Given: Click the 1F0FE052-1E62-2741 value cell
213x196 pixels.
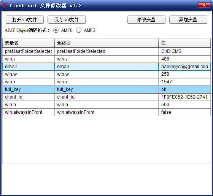Looking at the screenshot, I should [184, 97].
